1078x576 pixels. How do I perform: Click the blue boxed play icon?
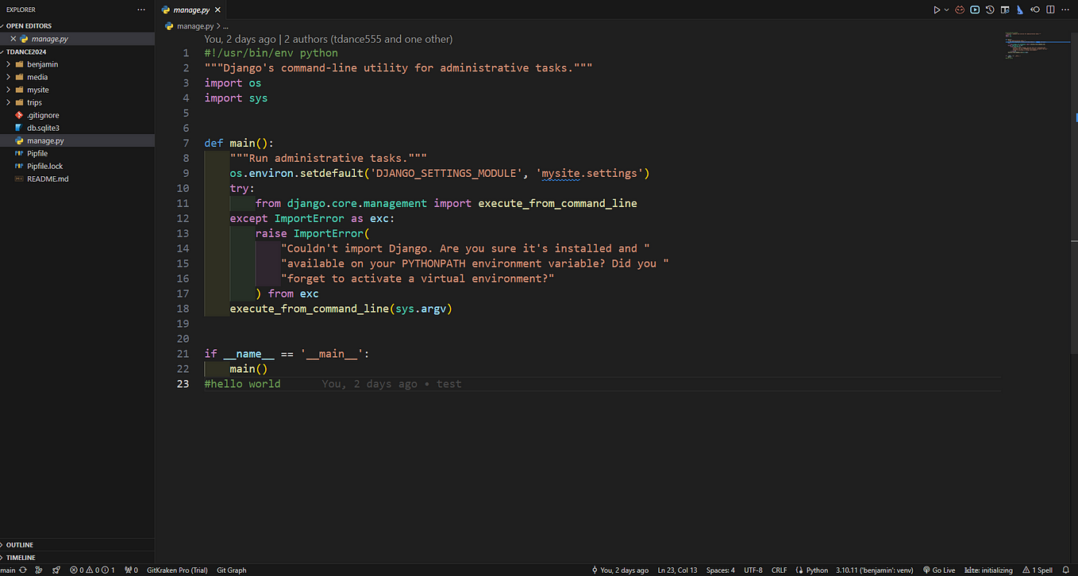pos(975,10)
